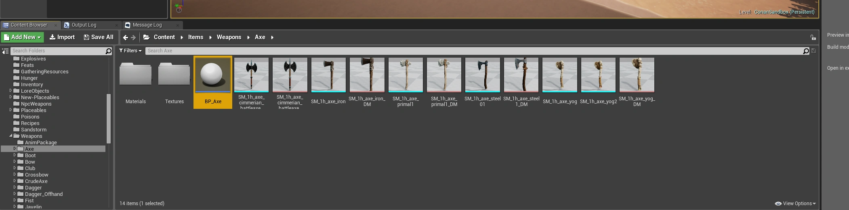Expand arrow after Content breadcrumb
Image resolution: width=849 pixels, height=210 pixels.
point(182,37)
